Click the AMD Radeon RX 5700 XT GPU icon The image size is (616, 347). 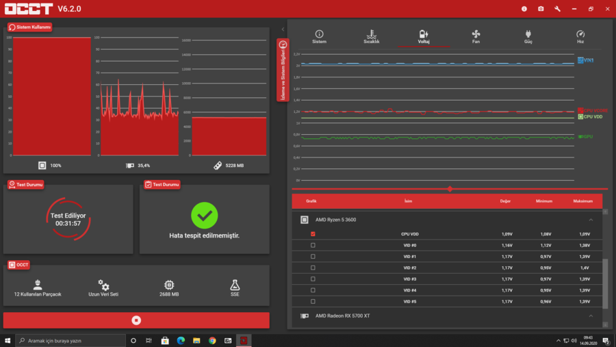pyautogui.click(x=304, y=316)
